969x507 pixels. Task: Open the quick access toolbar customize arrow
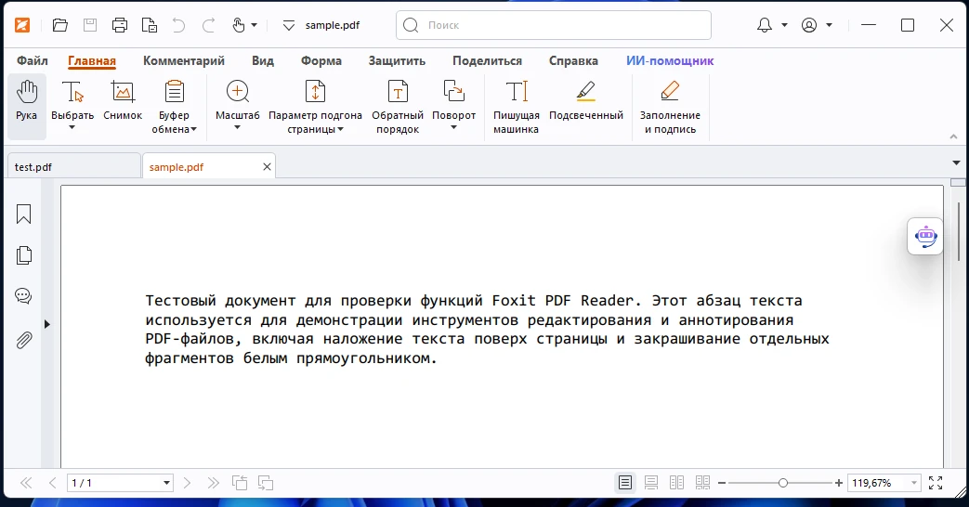point(289,25)
